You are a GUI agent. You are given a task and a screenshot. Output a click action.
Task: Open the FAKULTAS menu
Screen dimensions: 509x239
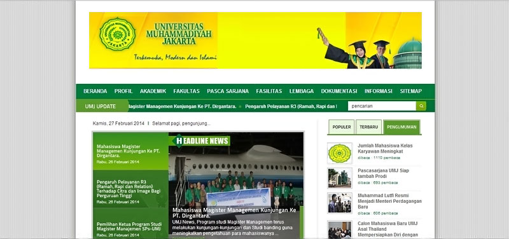pos(186,91)
